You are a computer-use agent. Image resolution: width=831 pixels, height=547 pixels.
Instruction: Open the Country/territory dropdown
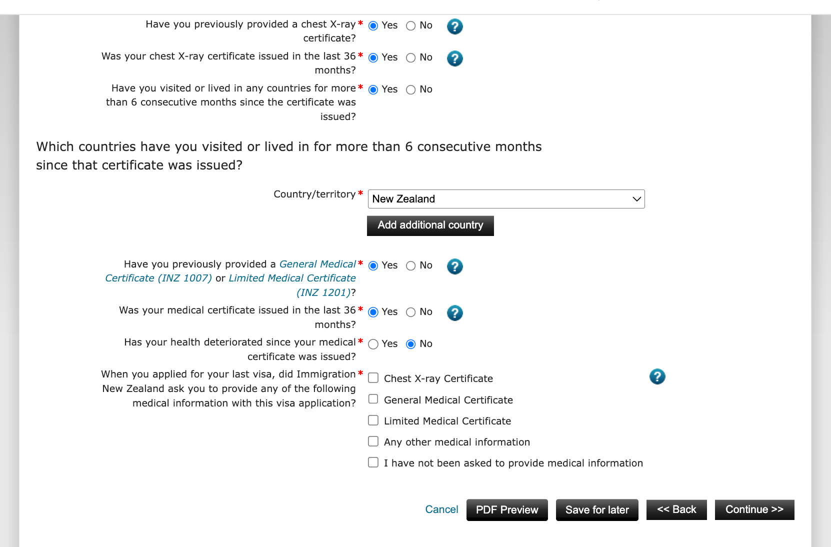click(x=506, y=199)
